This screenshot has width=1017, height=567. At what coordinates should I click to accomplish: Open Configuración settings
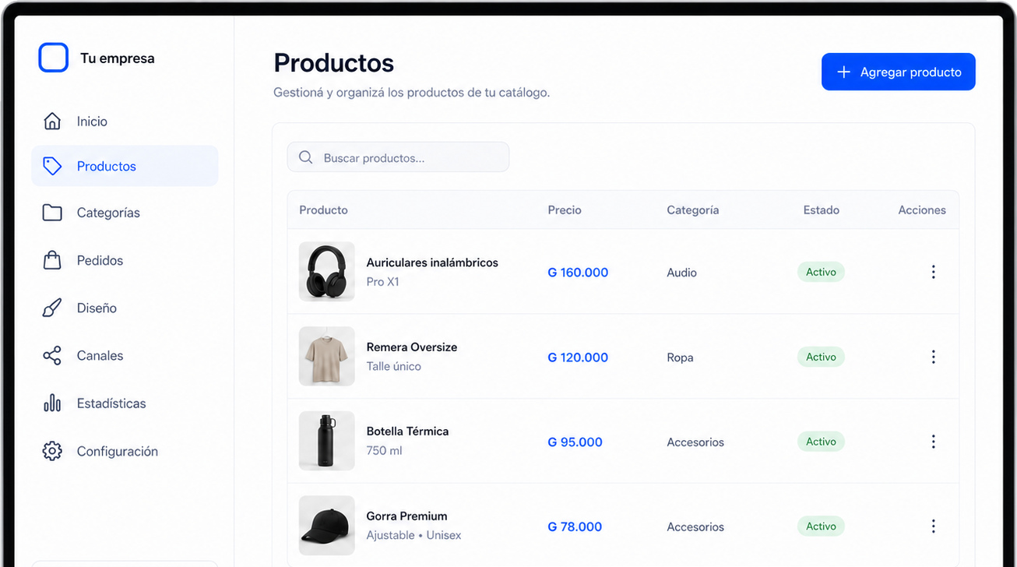click(x=125, y=451)
